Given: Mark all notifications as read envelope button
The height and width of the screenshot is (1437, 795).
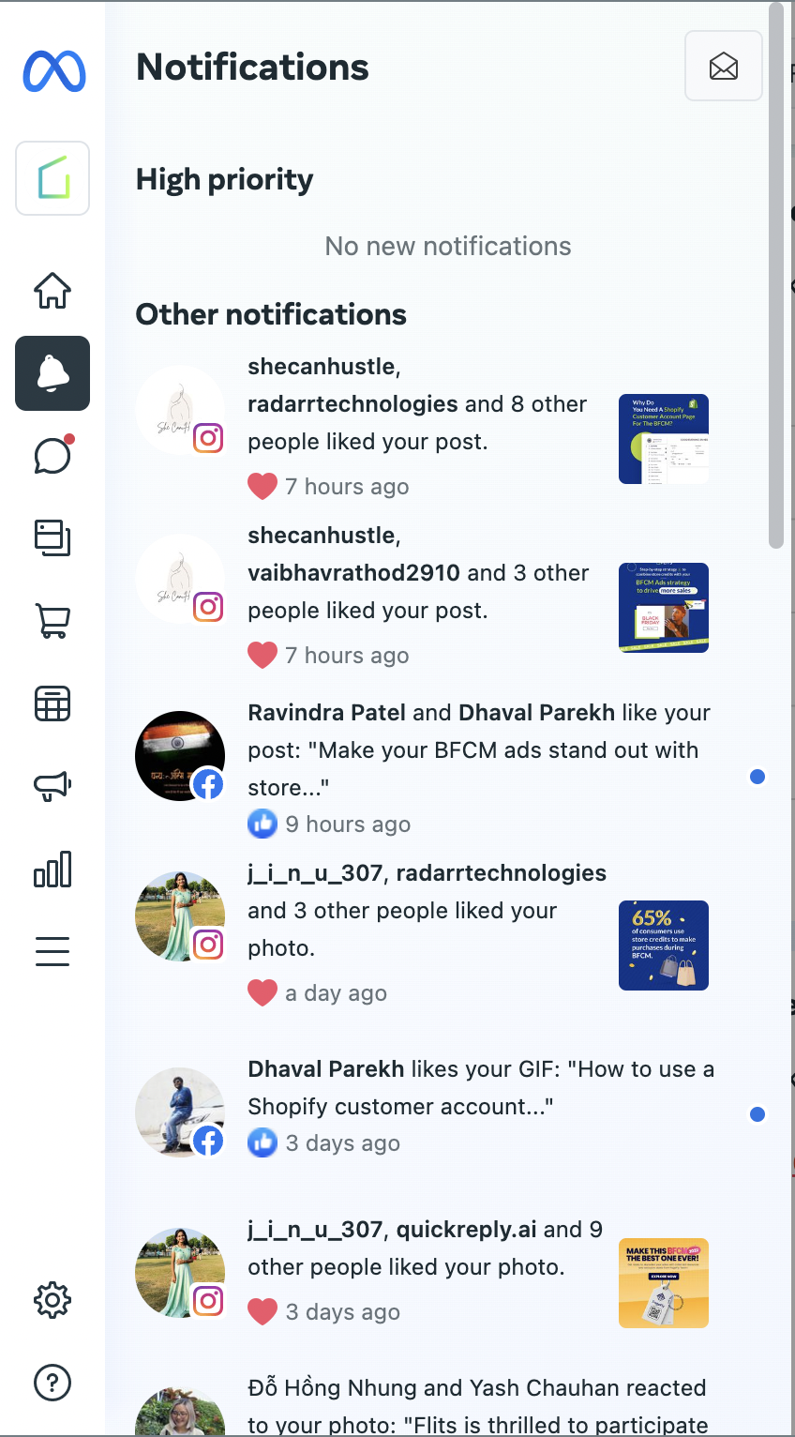Looking at the screenshot, I should coord(724,66).
